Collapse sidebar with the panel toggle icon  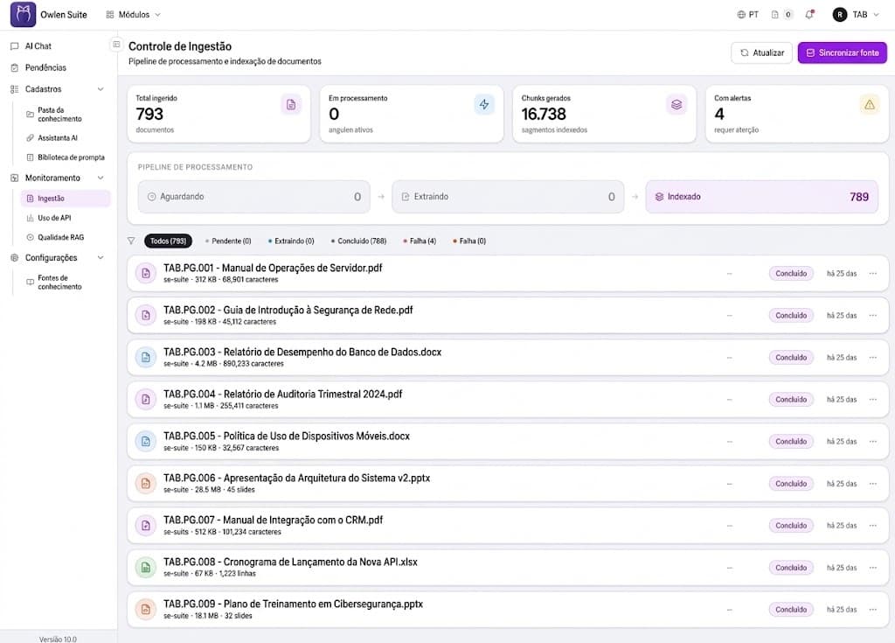click(x=116, y=45)
